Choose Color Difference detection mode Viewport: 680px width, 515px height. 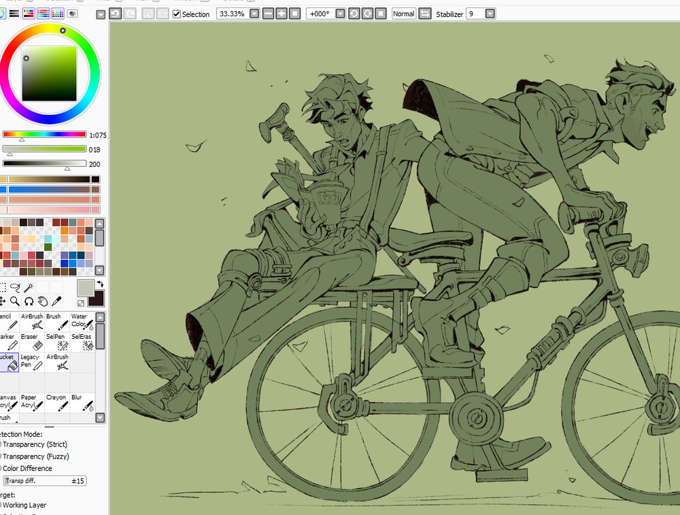coord(26,469)
